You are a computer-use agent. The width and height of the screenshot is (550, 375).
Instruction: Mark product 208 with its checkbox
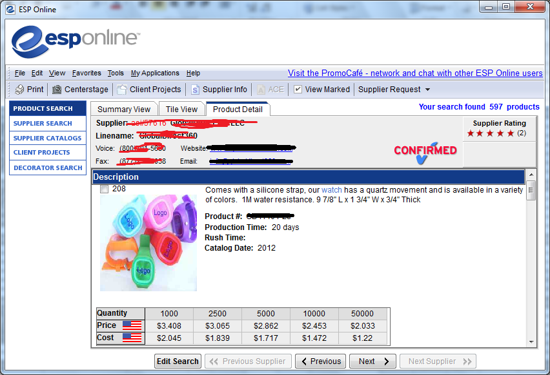(104, 189)
